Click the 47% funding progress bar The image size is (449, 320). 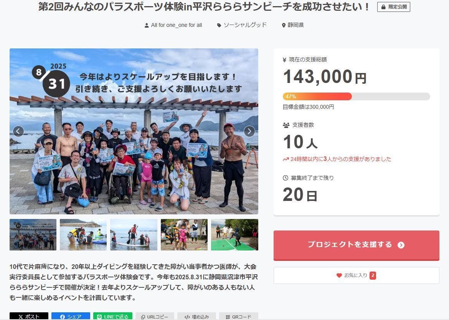(356, 96)
